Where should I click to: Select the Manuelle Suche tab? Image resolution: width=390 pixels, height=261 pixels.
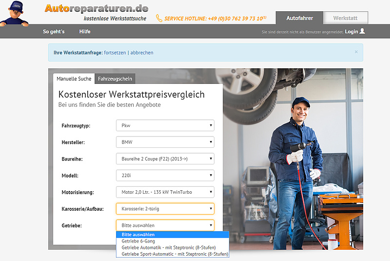[74, 79]
